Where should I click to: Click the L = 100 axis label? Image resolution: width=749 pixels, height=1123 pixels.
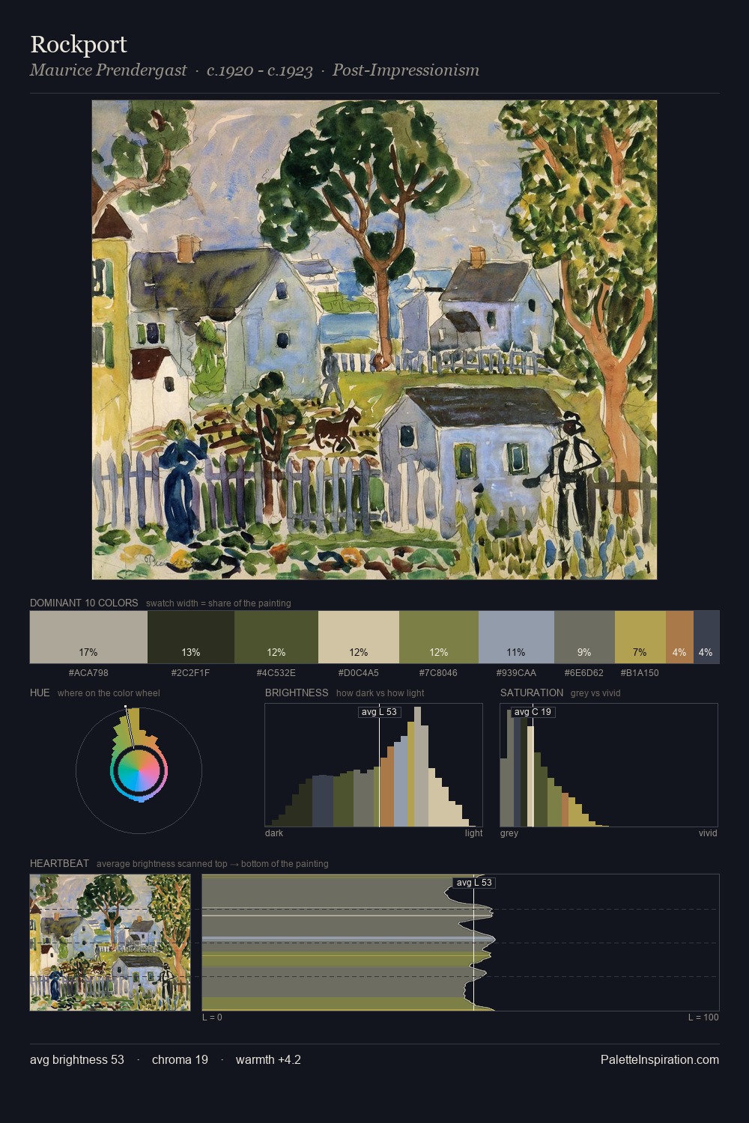pos(703,1017)
